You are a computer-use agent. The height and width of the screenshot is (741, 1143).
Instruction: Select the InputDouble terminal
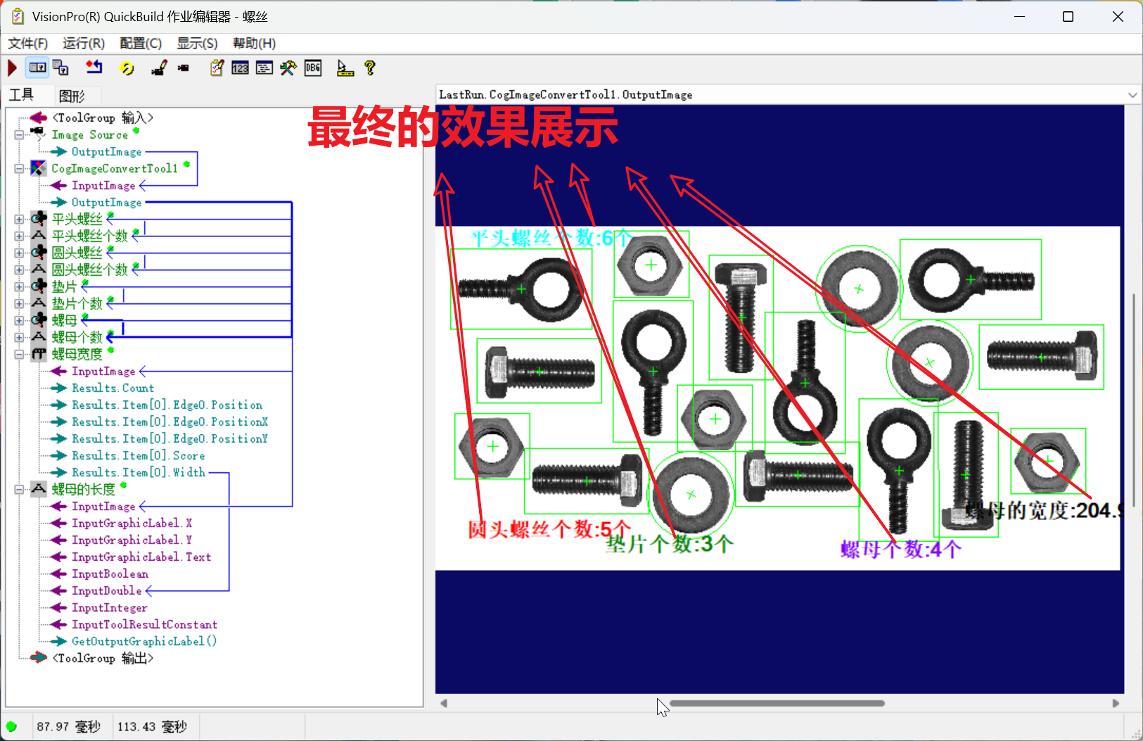[106, 591]
